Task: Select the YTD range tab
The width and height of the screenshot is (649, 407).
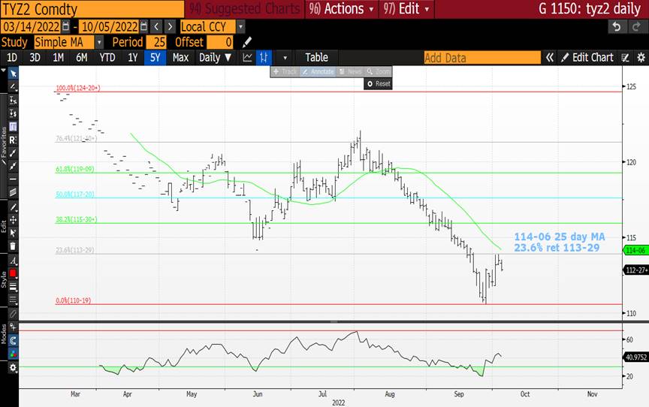Action: pyautogui.click(x=107, y=58)
